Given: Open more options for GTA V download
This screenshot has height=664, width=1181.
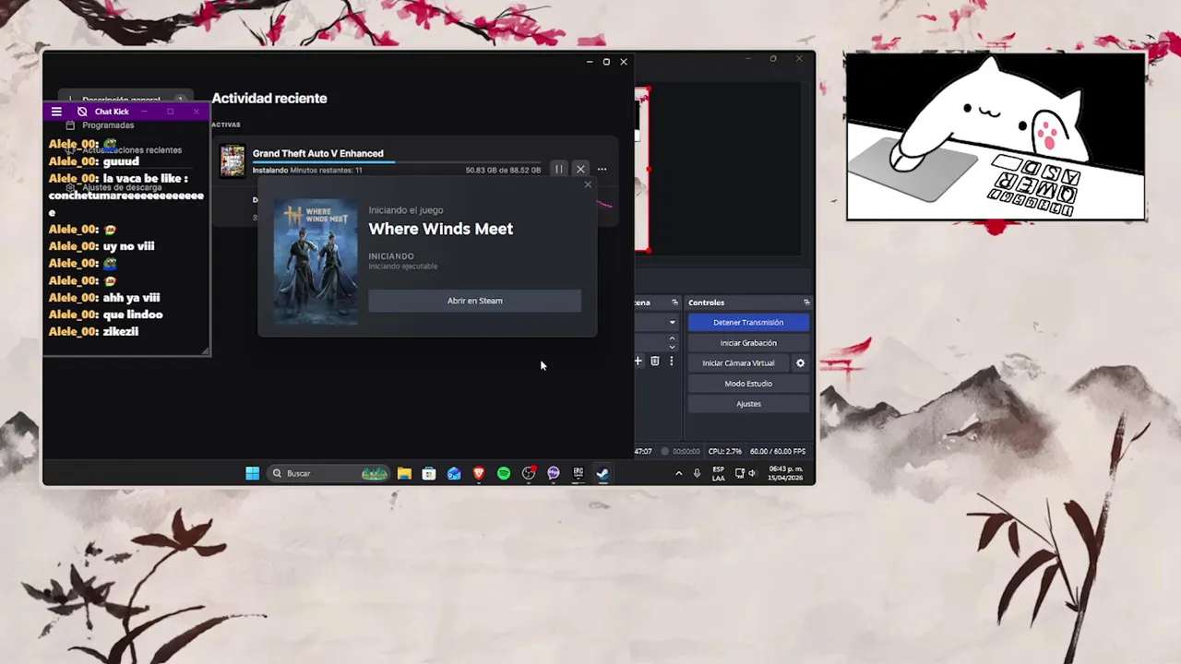Looking at the screenshot, I should (x=602, y=169).
